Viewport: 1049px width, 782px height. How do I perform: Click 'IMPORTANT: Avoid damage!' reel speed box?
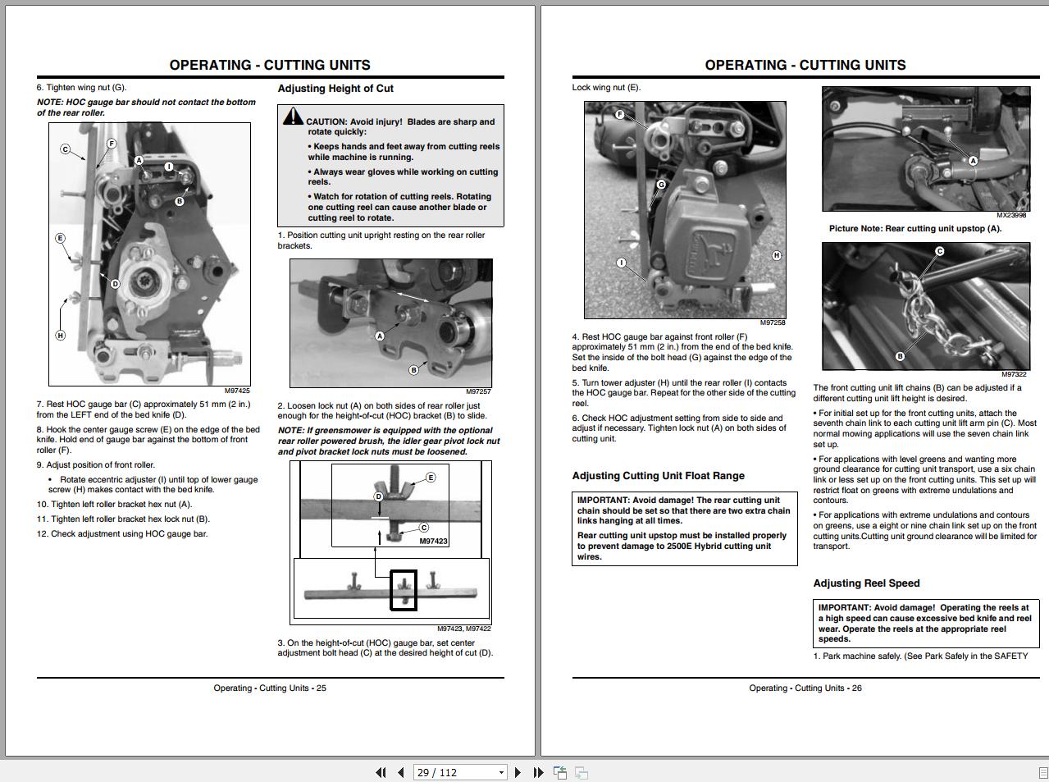point(926,624)
